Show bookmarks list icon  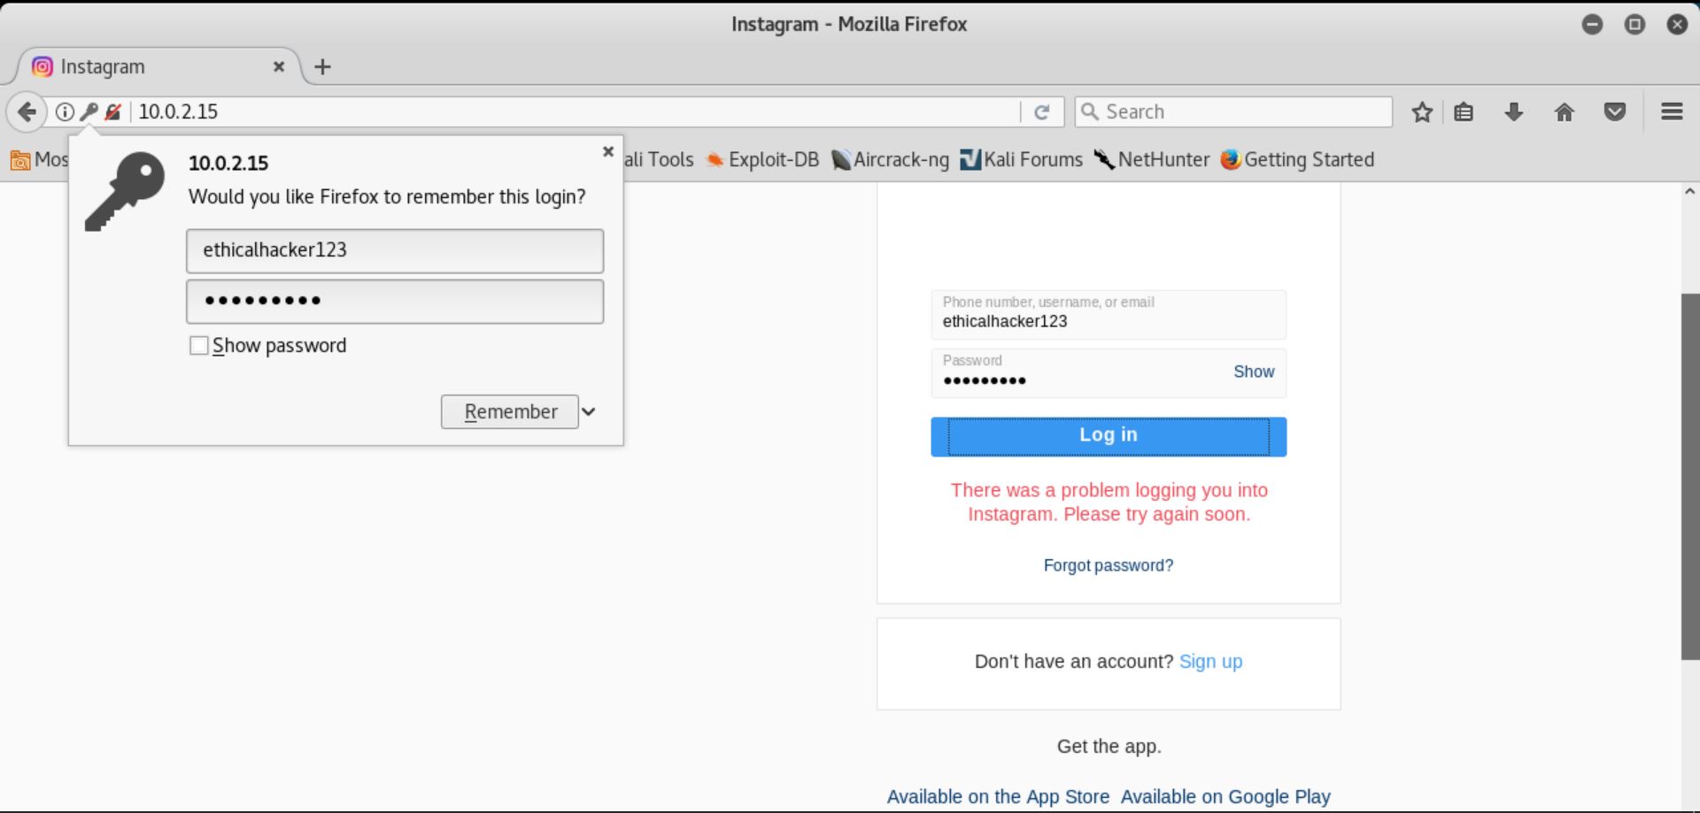pyautogui.click(x=1464, y=111)
